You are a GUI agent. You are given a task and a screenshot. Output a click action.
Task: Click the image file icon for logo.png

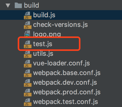pos(27,33)
